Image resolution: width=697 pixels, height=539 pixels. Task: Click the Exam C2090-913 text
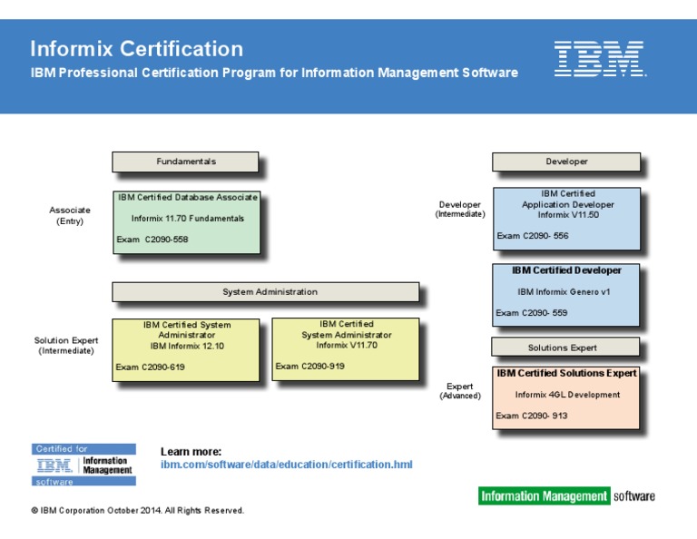click(x=532, y=416)
